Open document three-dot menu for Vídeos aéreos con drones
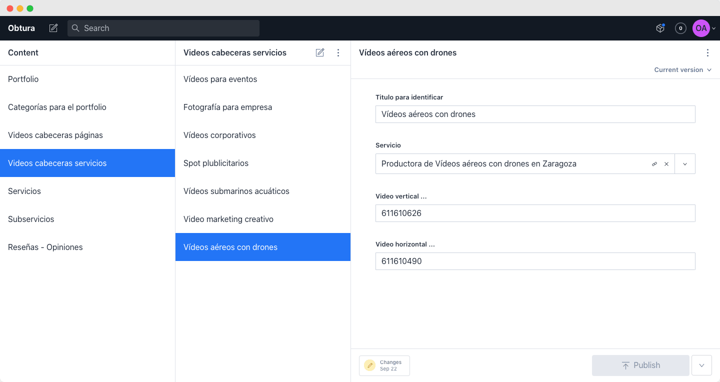Screen dimensions: 720x382 point(707,52)
